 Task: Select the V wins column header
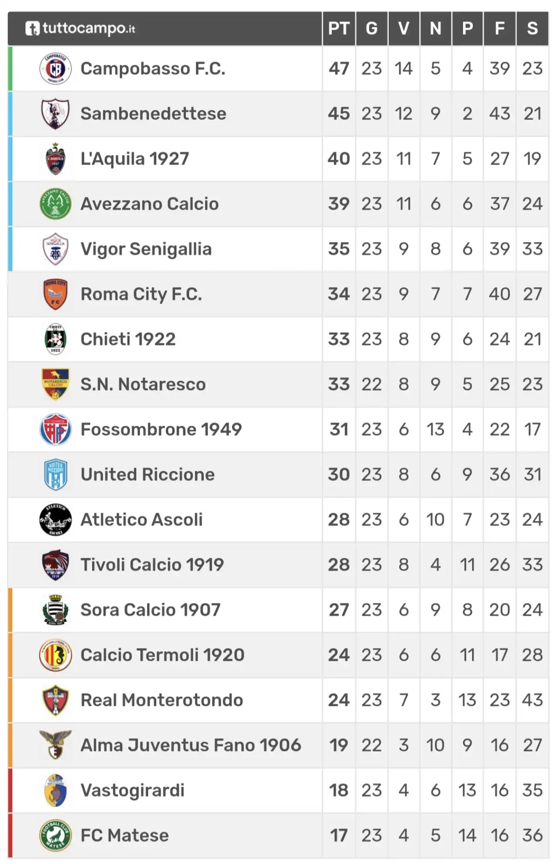404,29
